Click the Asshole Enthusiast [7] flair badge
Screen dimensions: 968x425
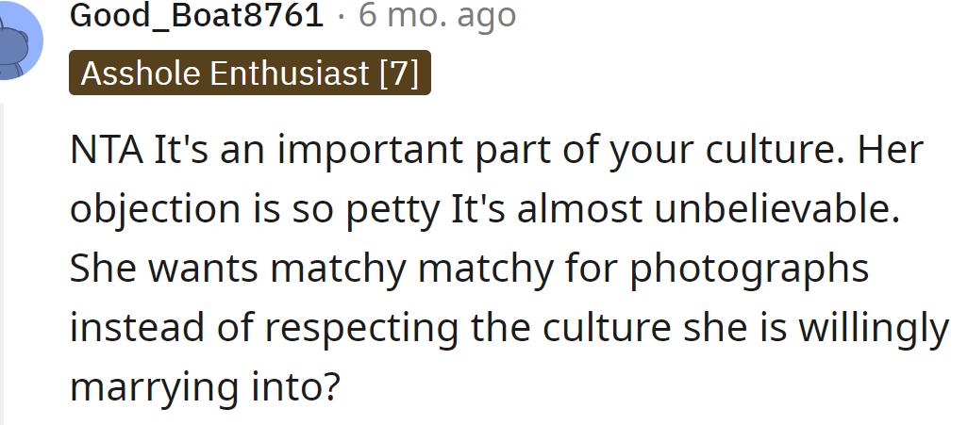click(x=250, y=74)
